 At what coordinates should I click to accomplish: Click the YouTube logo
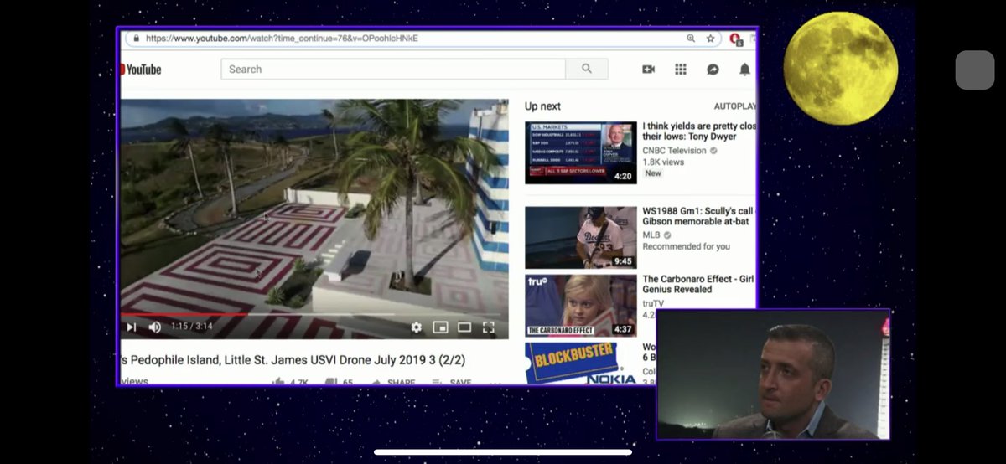(x=141, y=70)
